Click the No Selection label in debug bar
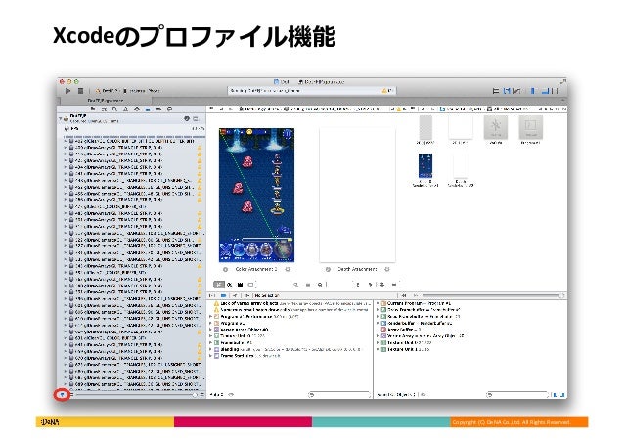Viewport: 624px width, 441px height. point(267,295)
